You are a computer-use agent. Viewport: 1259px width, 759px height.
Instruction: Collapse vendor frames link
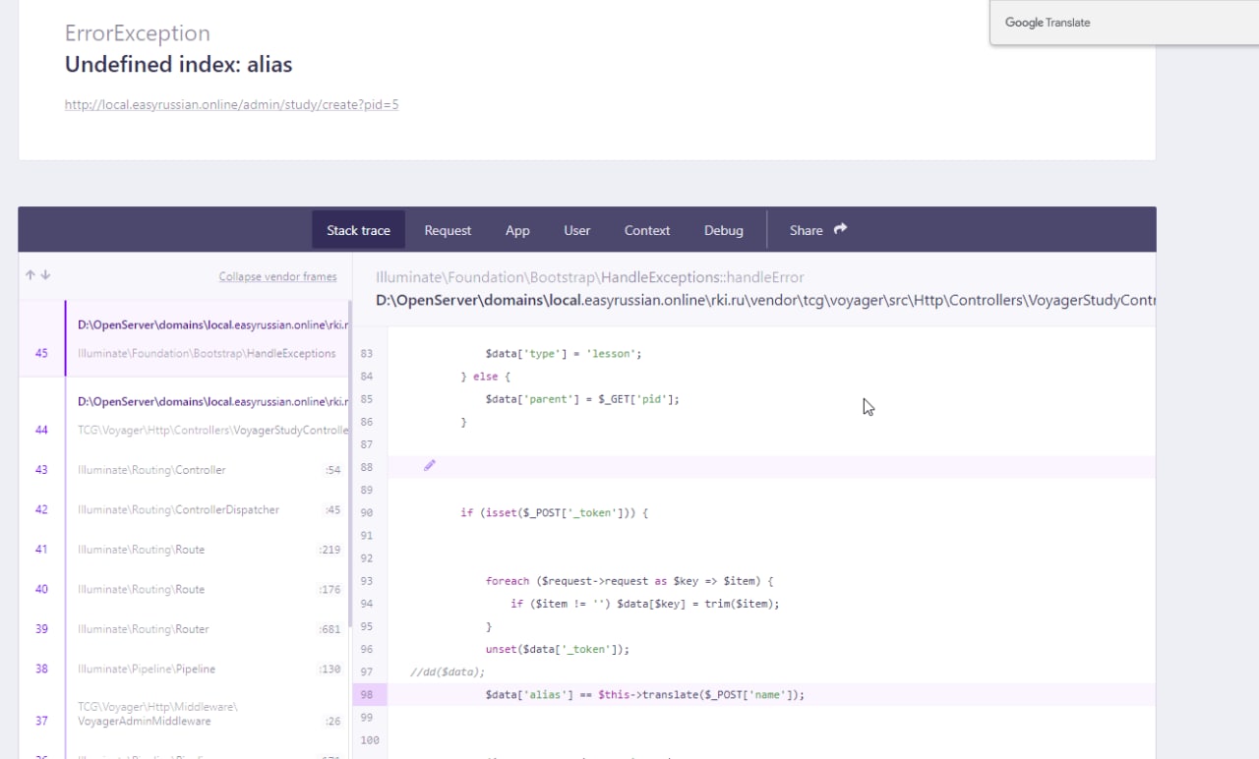tap(277, 277)
